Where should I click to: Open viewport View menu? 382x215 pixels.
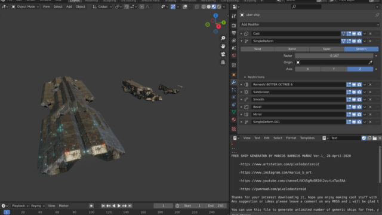(x=47, y=7)
